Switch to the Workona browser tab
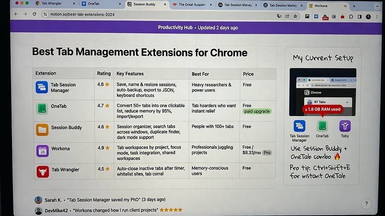 [327, 6]
